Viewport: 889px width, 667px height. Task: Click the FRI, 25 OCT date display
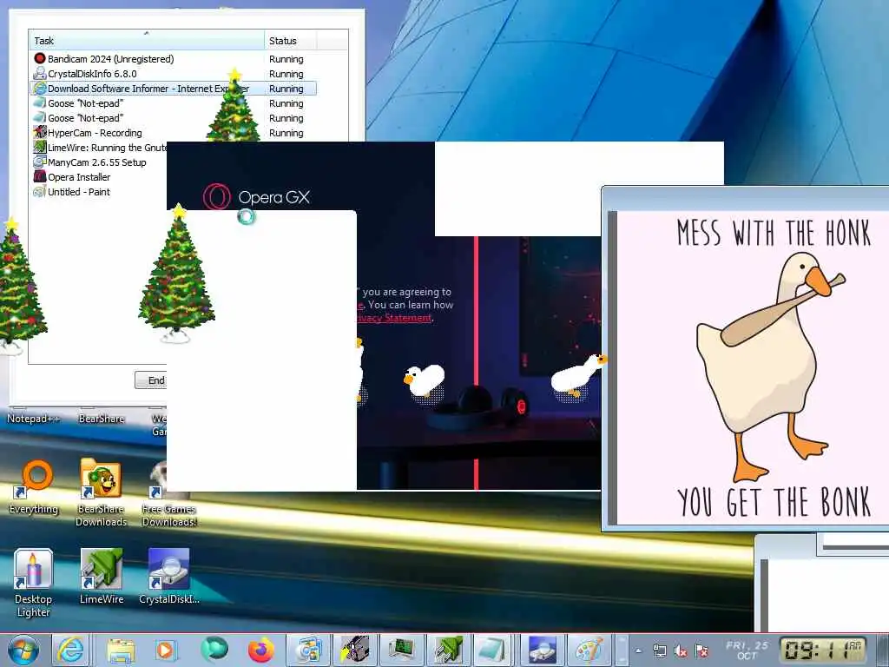(x=747, y=650)
